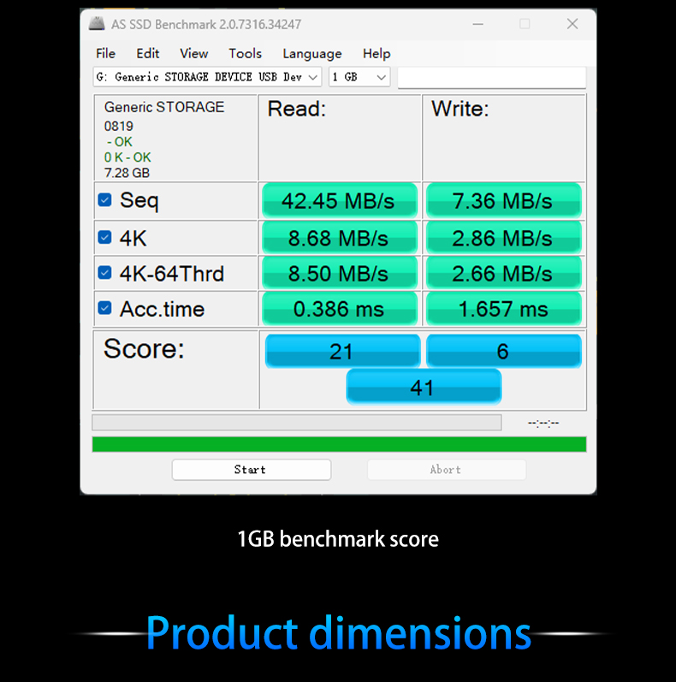Click the green progress bar
The width and height of the screenshot is (676, 682).
coord(339,444)
